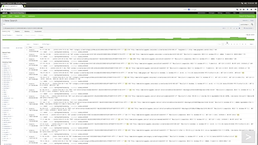The height and width of the screenshot is (145, 258).
Task: Click in the Splunk Find box
Action: click(x=247, y=13)
